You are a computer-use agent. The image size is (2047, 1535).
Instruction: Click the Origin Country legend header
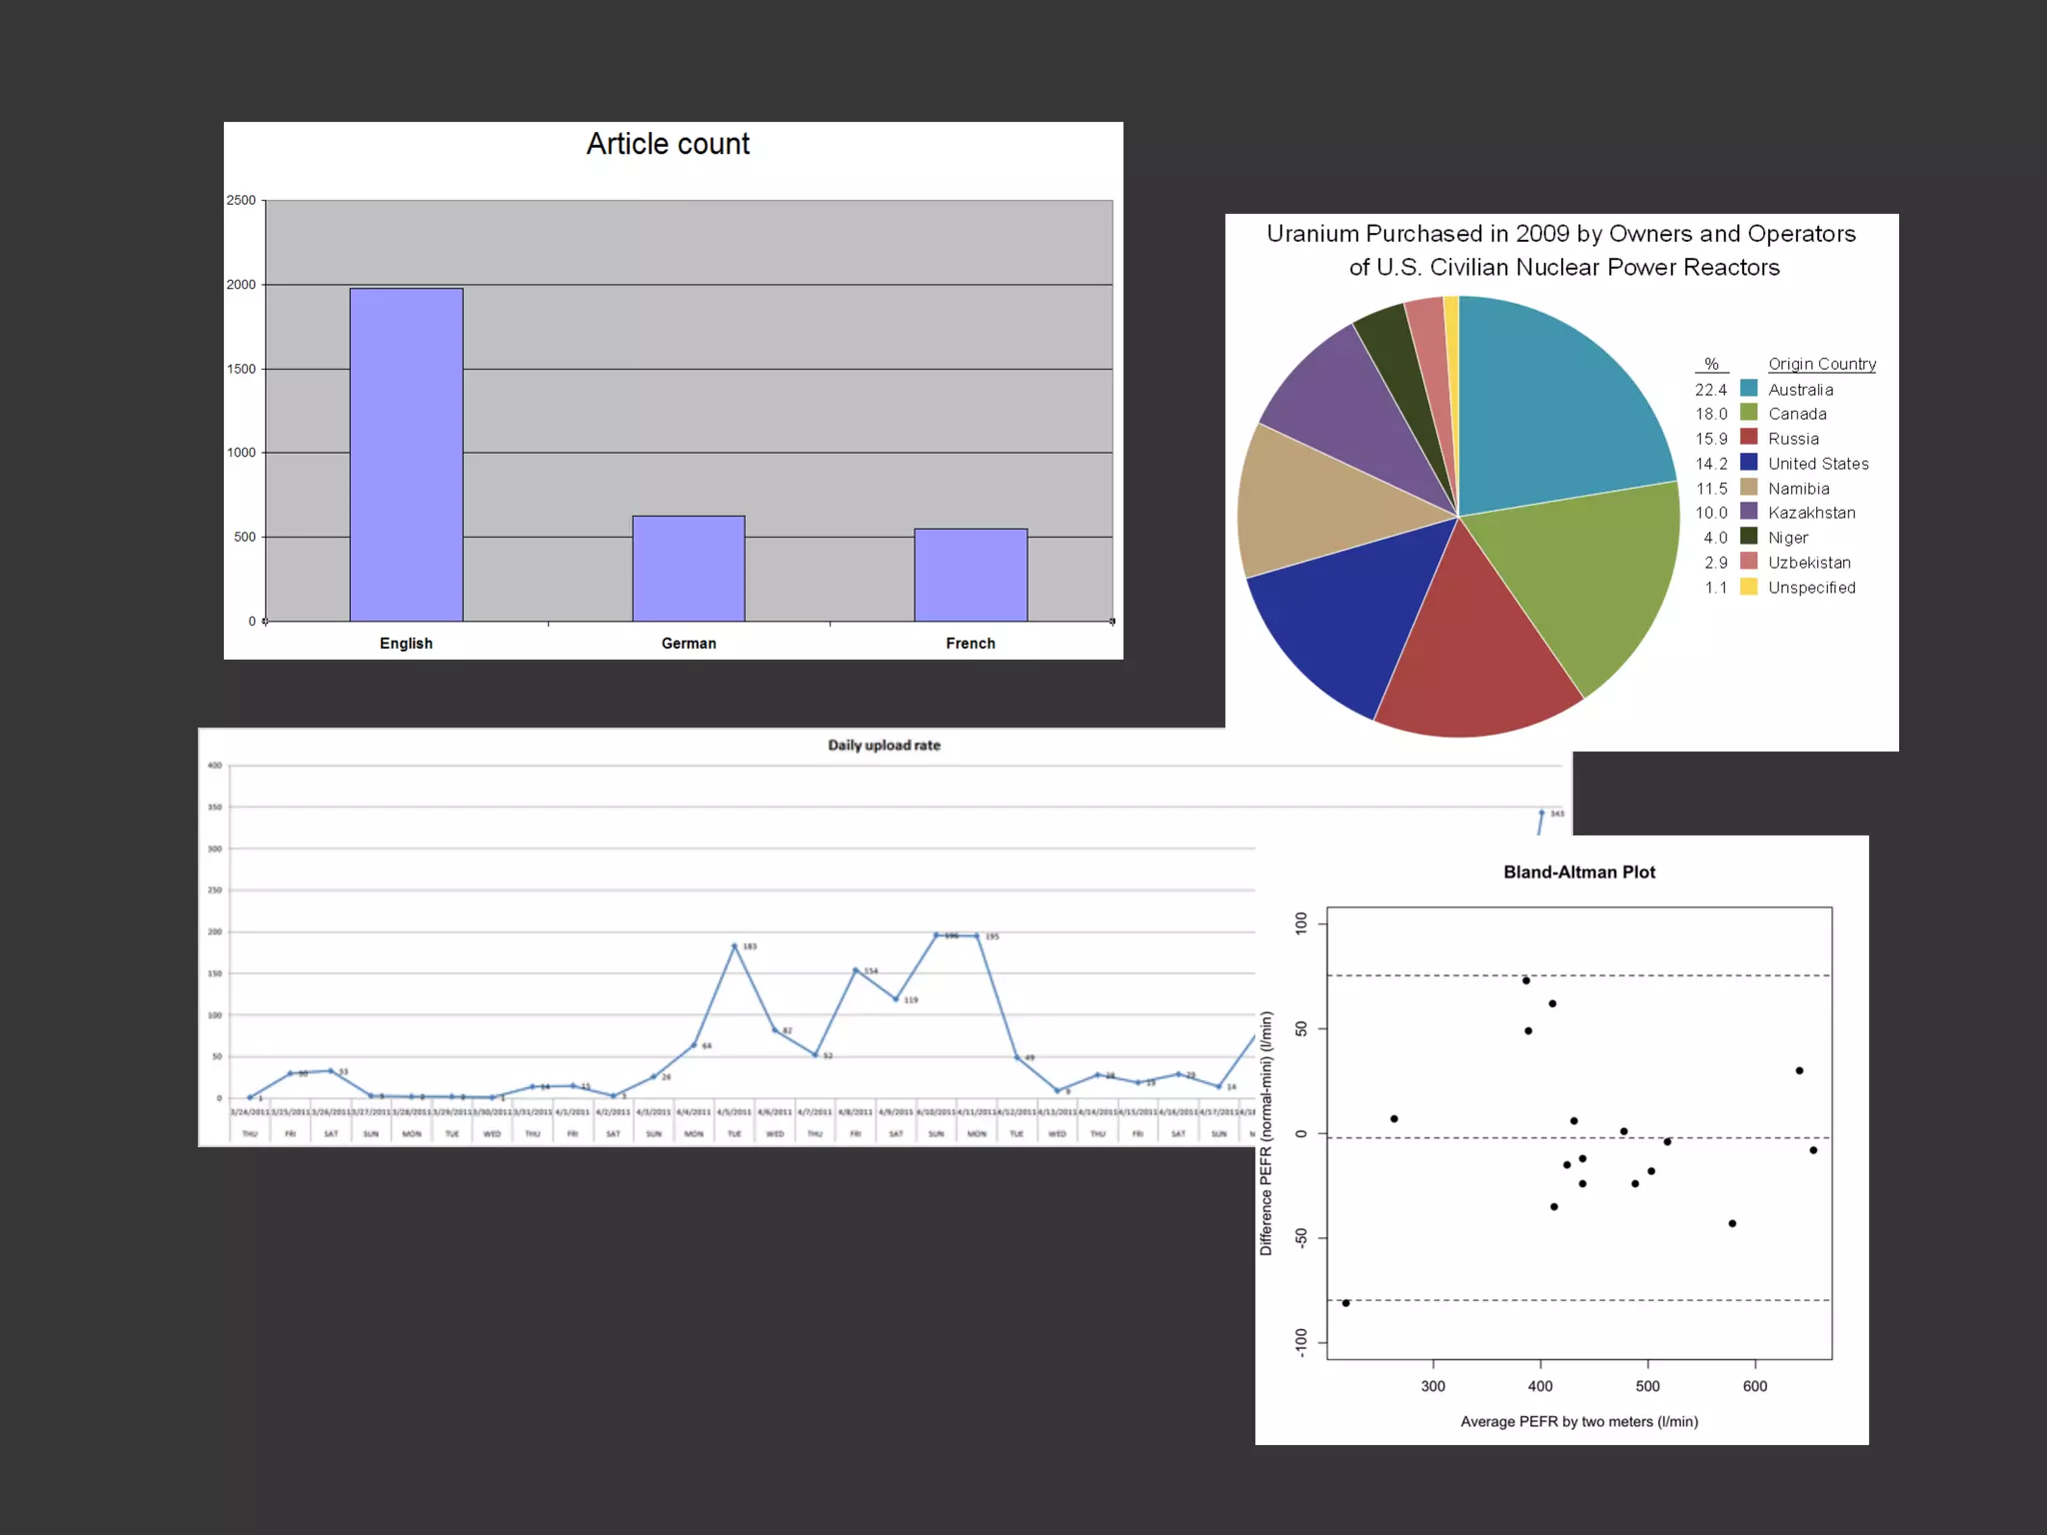click(1821, 364)
